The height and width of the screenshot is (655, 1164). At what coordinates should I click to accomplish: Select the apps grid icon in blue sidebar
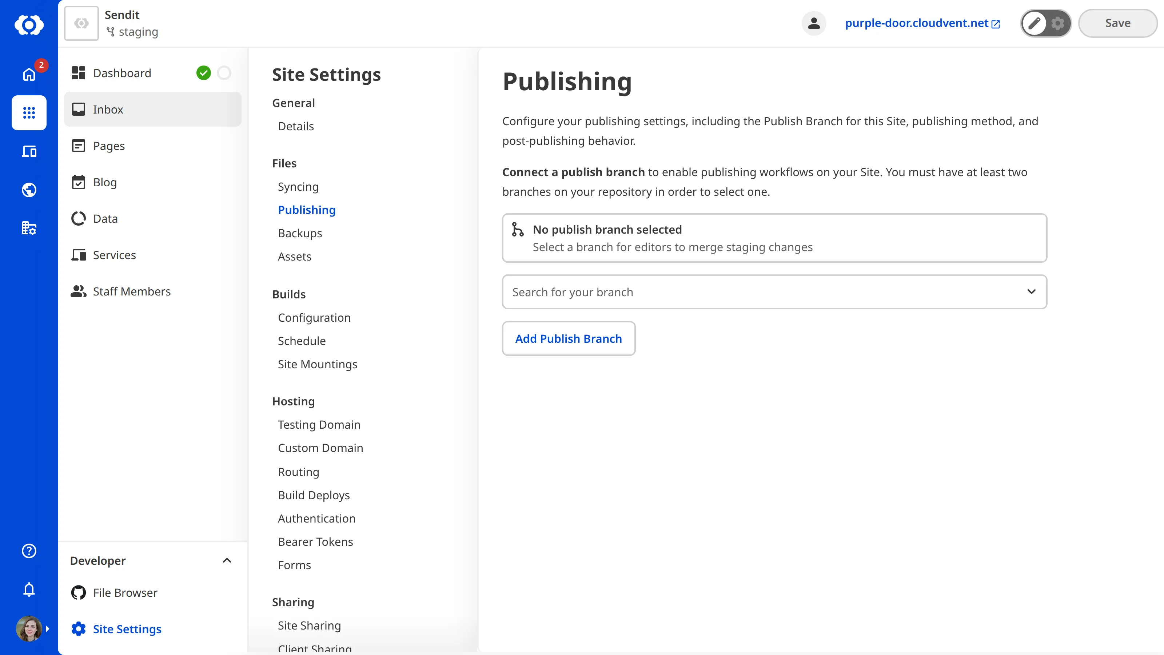click(29, 112)
